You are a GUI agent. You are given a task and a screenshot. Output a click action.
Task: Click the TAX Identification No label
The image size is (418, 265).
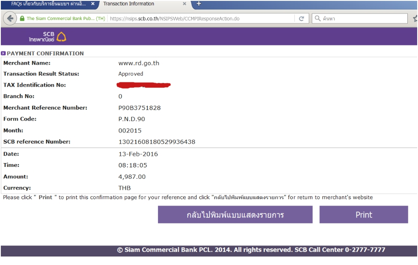(x=34, y=85)
